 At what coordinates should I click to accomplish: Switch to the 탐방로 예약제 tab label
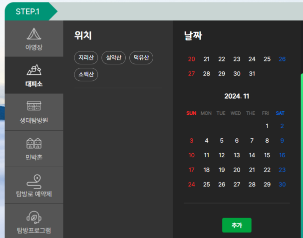click(34, 194)
